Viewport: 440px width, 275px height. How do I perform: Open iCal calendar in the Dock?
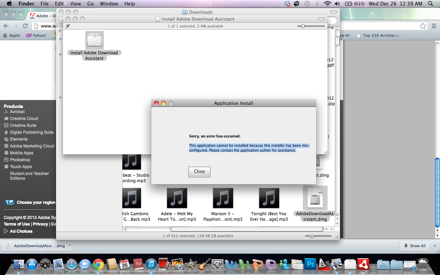pos(125,264)
